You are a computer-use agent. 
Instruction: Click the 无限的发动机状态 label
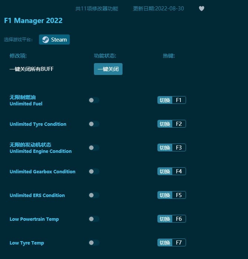(30, 145)
